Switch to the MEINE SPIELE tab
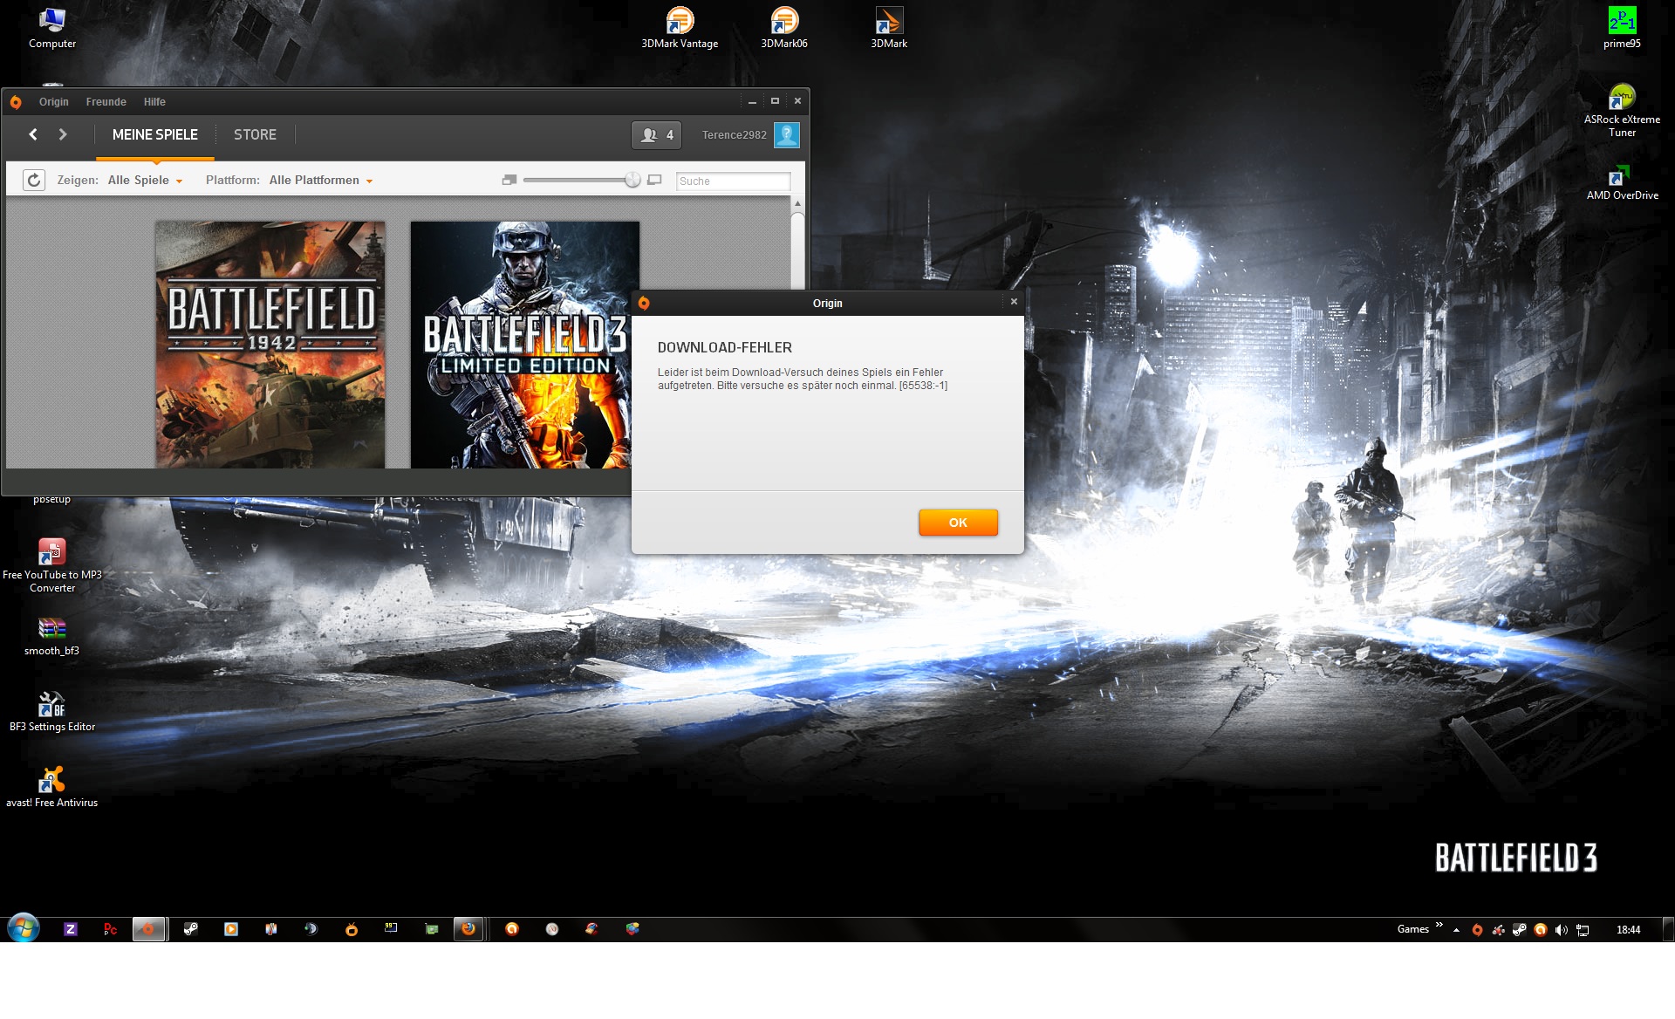 coord(155,134)
